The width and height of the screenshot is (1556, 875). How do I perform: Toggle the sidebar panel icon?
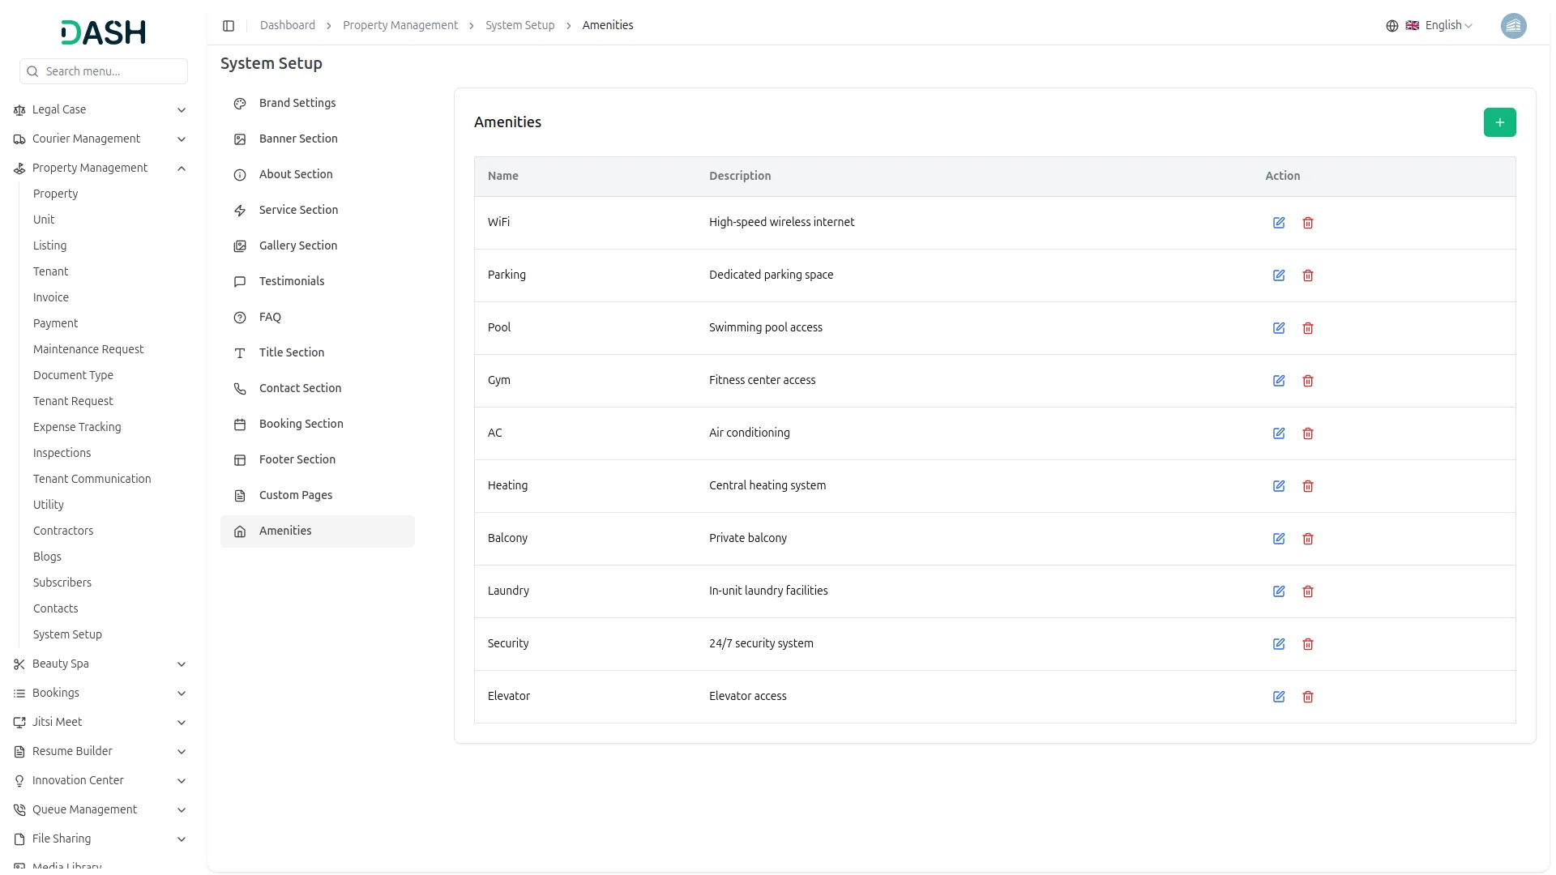pyautogui.click(x=229, y=26)
